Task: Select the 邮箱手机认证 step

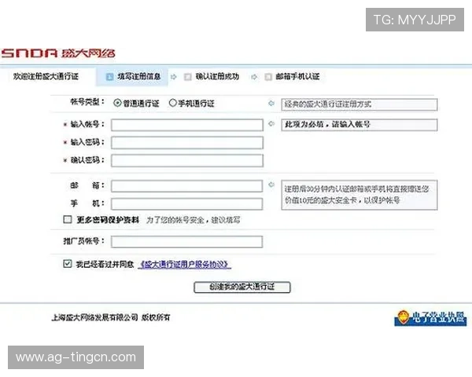Action: (x=292, y=77)
